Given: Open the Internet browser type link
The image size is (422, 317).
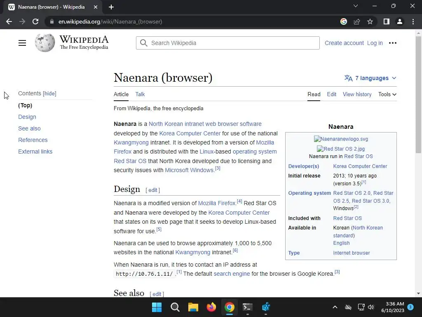Looking at the screenshot, I should [x=352, y=253].
